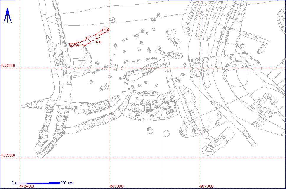Select the red highlighted feature outline

(x=89, y=38)
